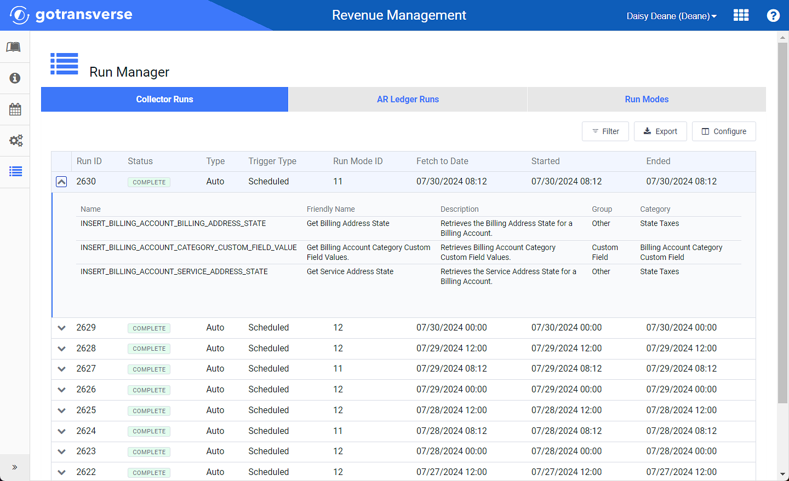The height and width of the screenshot is (481, 789).
Task: Click the Trigger Type column header
Action: (272, 161)
